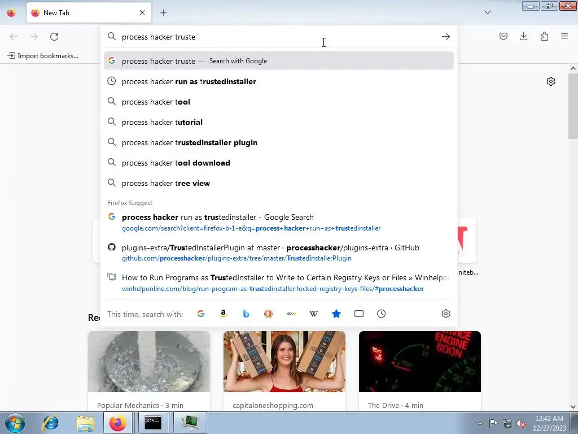Open TrustedInstallerPlugin GitHub result
The image size is (578, 434).
(x=279, y=253)
